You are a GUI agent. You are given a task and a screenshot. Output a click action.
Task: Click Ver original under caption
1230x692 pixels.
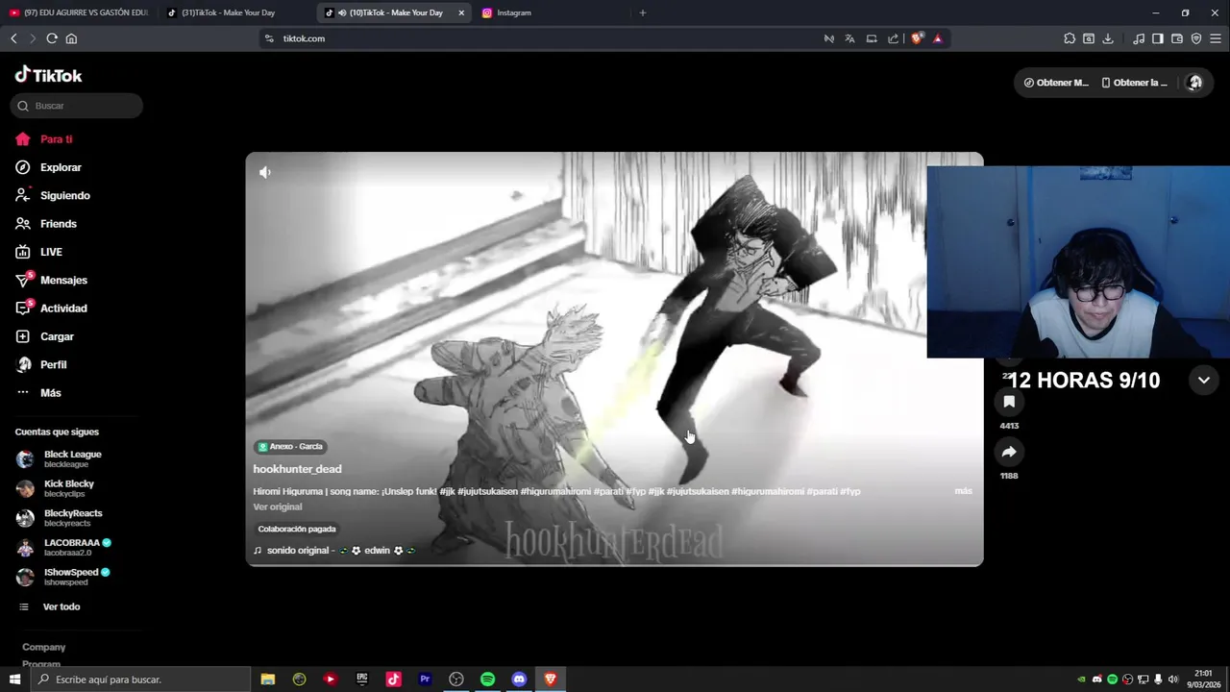click(x=277, y=507)
